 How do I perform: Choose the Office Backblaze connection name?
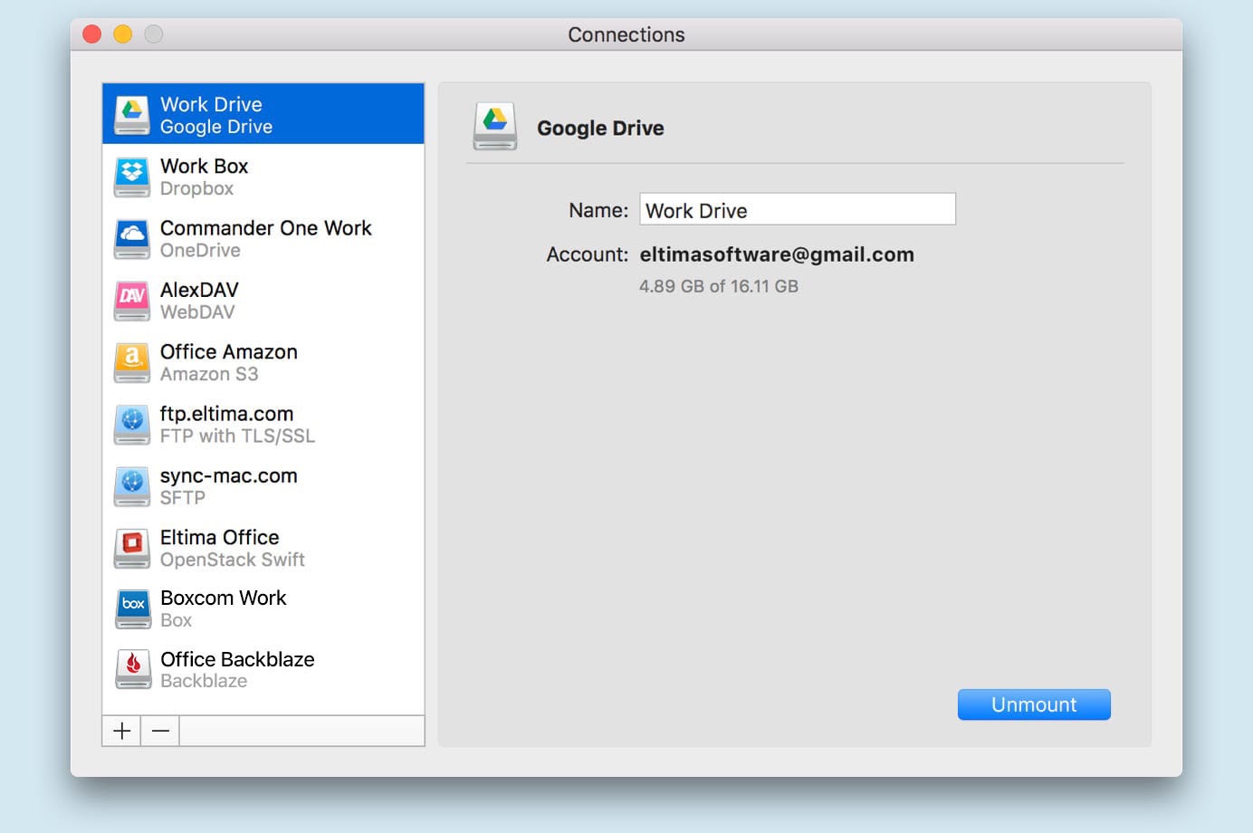point(237,659)
